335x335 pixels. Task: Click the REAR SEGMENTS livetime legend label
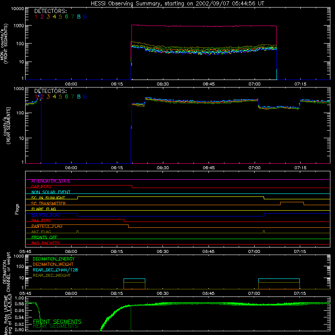tap(55, 326)
